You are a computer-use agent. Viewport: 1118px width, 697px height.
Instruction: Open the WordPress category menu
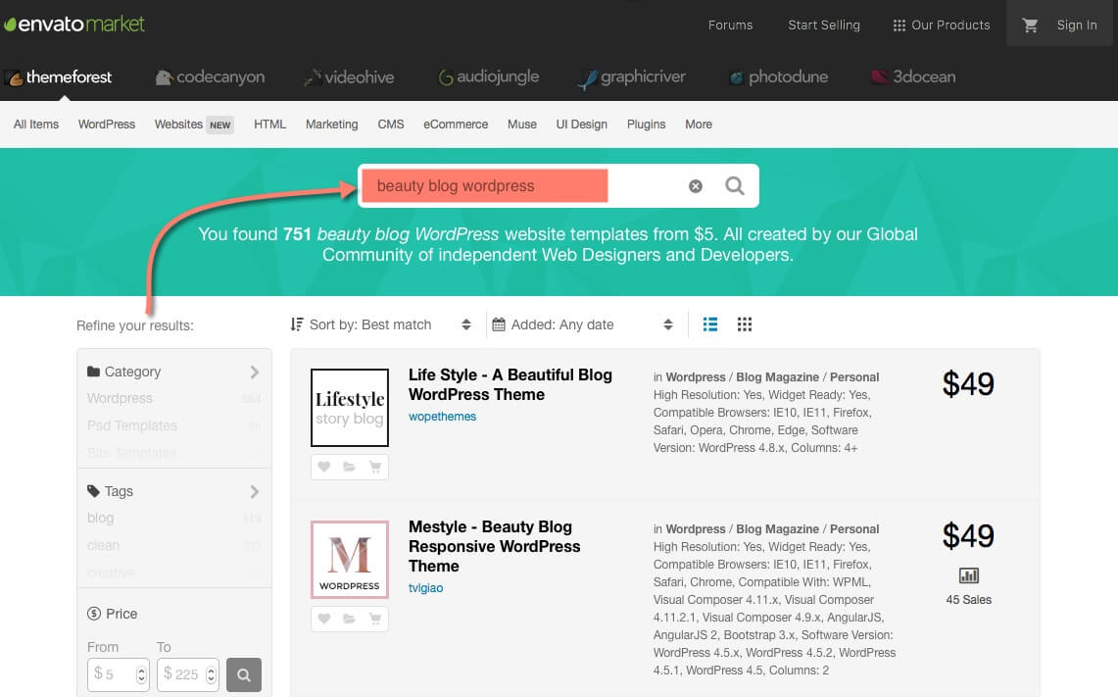click(x=106, y=124)
